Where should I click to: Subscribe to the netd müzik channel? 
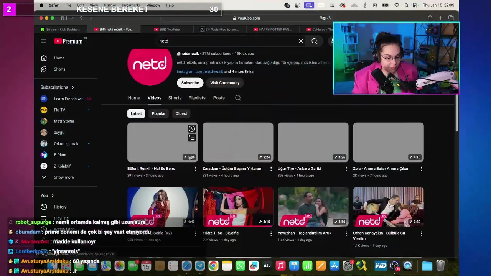[x=190, y=83]
